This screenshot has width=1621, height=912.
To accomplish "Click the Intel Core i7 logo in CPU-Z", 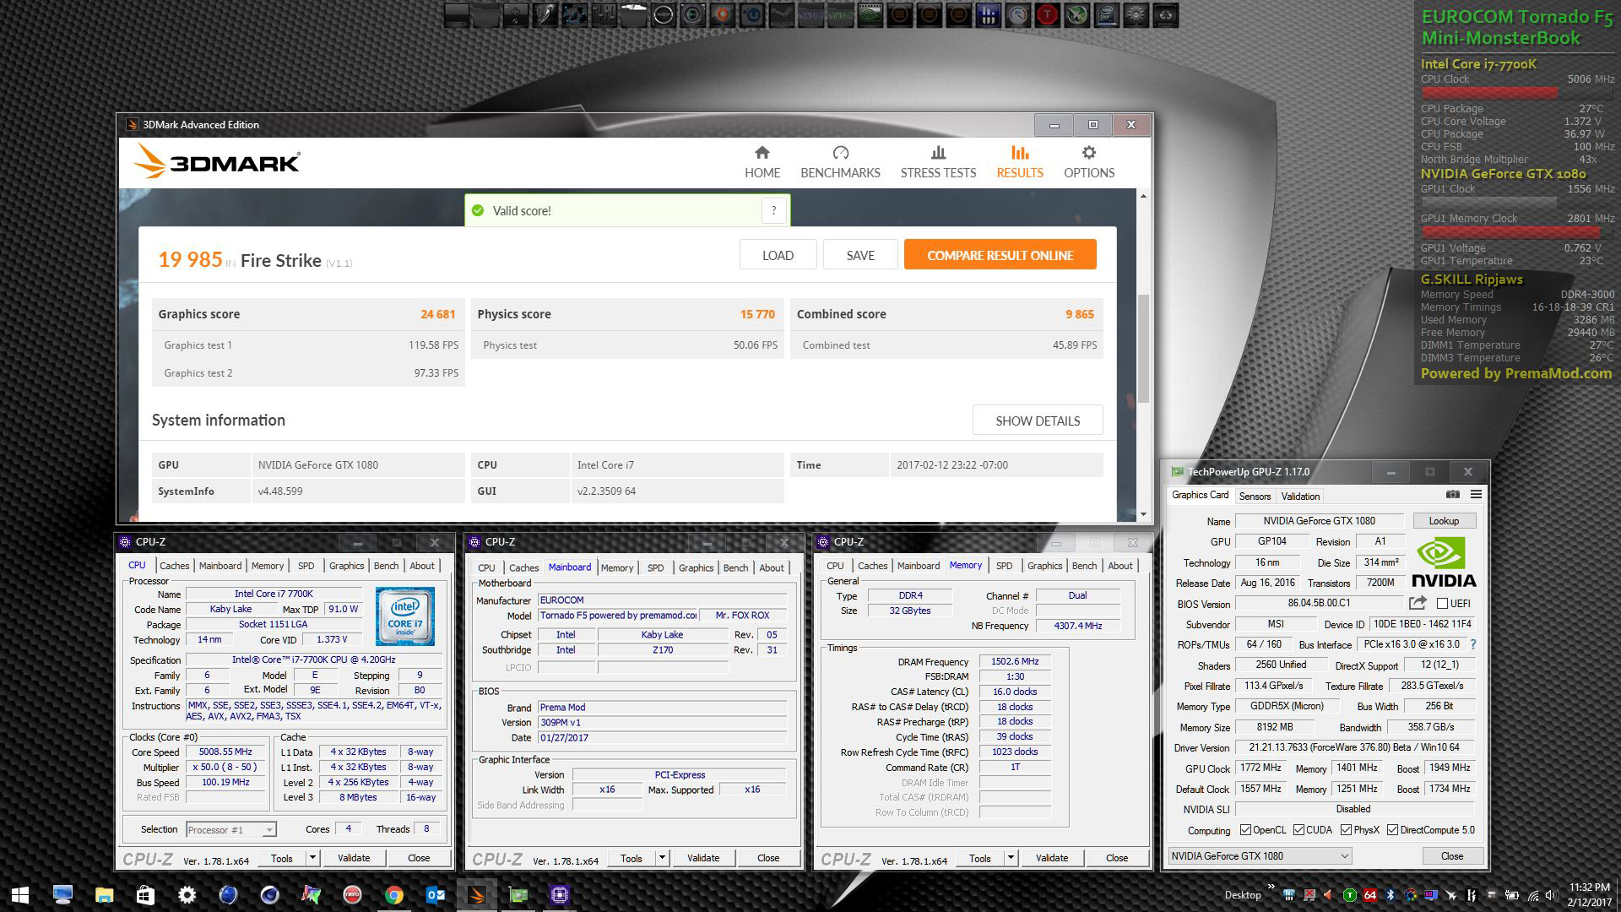I will [x=404, y=616].
